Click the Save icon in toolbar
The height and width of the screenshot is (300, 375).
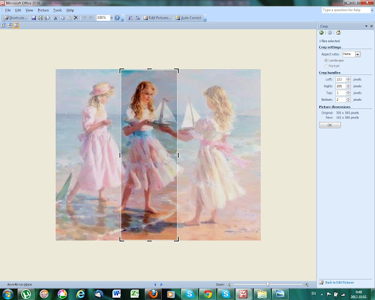tap(33, 18)
